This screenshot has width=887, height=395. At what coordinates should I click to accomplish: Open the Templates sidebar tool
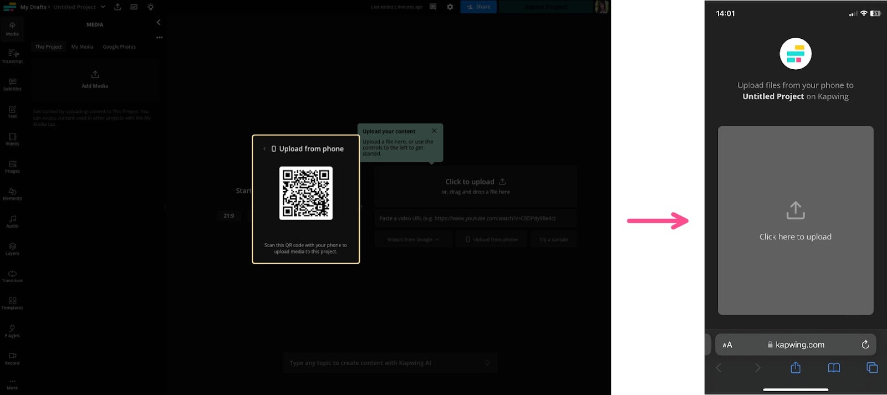pyautogui.click(x=12, y=303)
